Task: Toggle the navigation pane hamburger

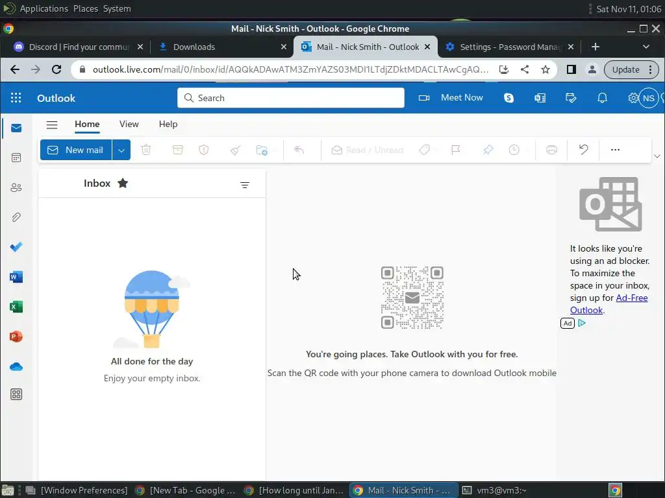Action: point(52,124)
